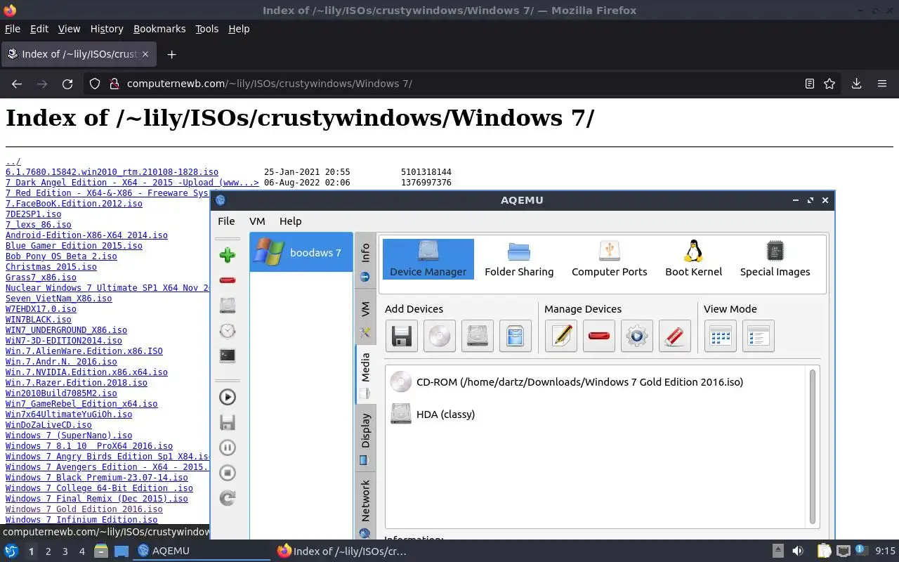Select the HDA (classy) device
The width and height of the screenshot is (899, 562).
(x=433, y=414)
